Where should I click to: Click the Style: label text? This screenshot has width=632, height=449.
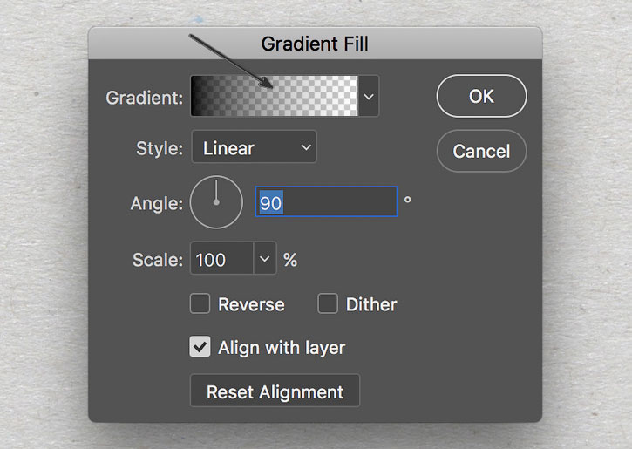pos(160,148)
